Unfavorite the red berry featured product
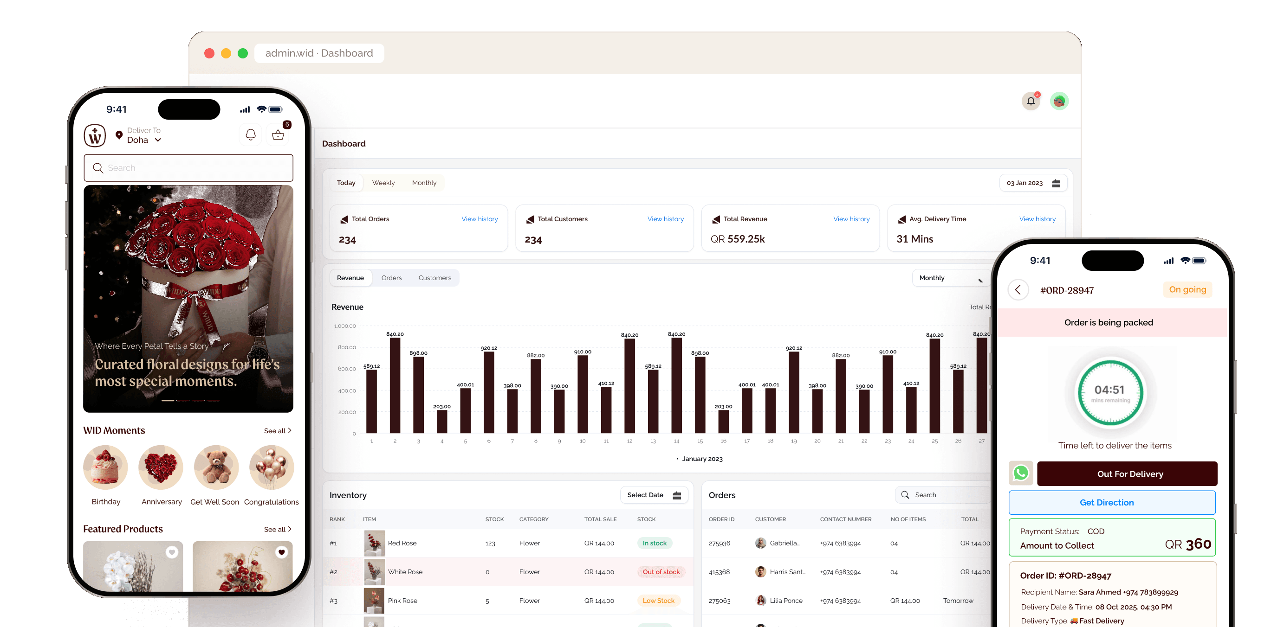This screenshot has height=627, width=1284. click(282, 552)
